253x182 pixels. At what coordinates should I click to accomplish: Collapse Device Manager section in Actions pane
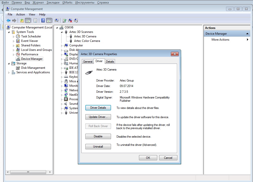pos(247,33)
